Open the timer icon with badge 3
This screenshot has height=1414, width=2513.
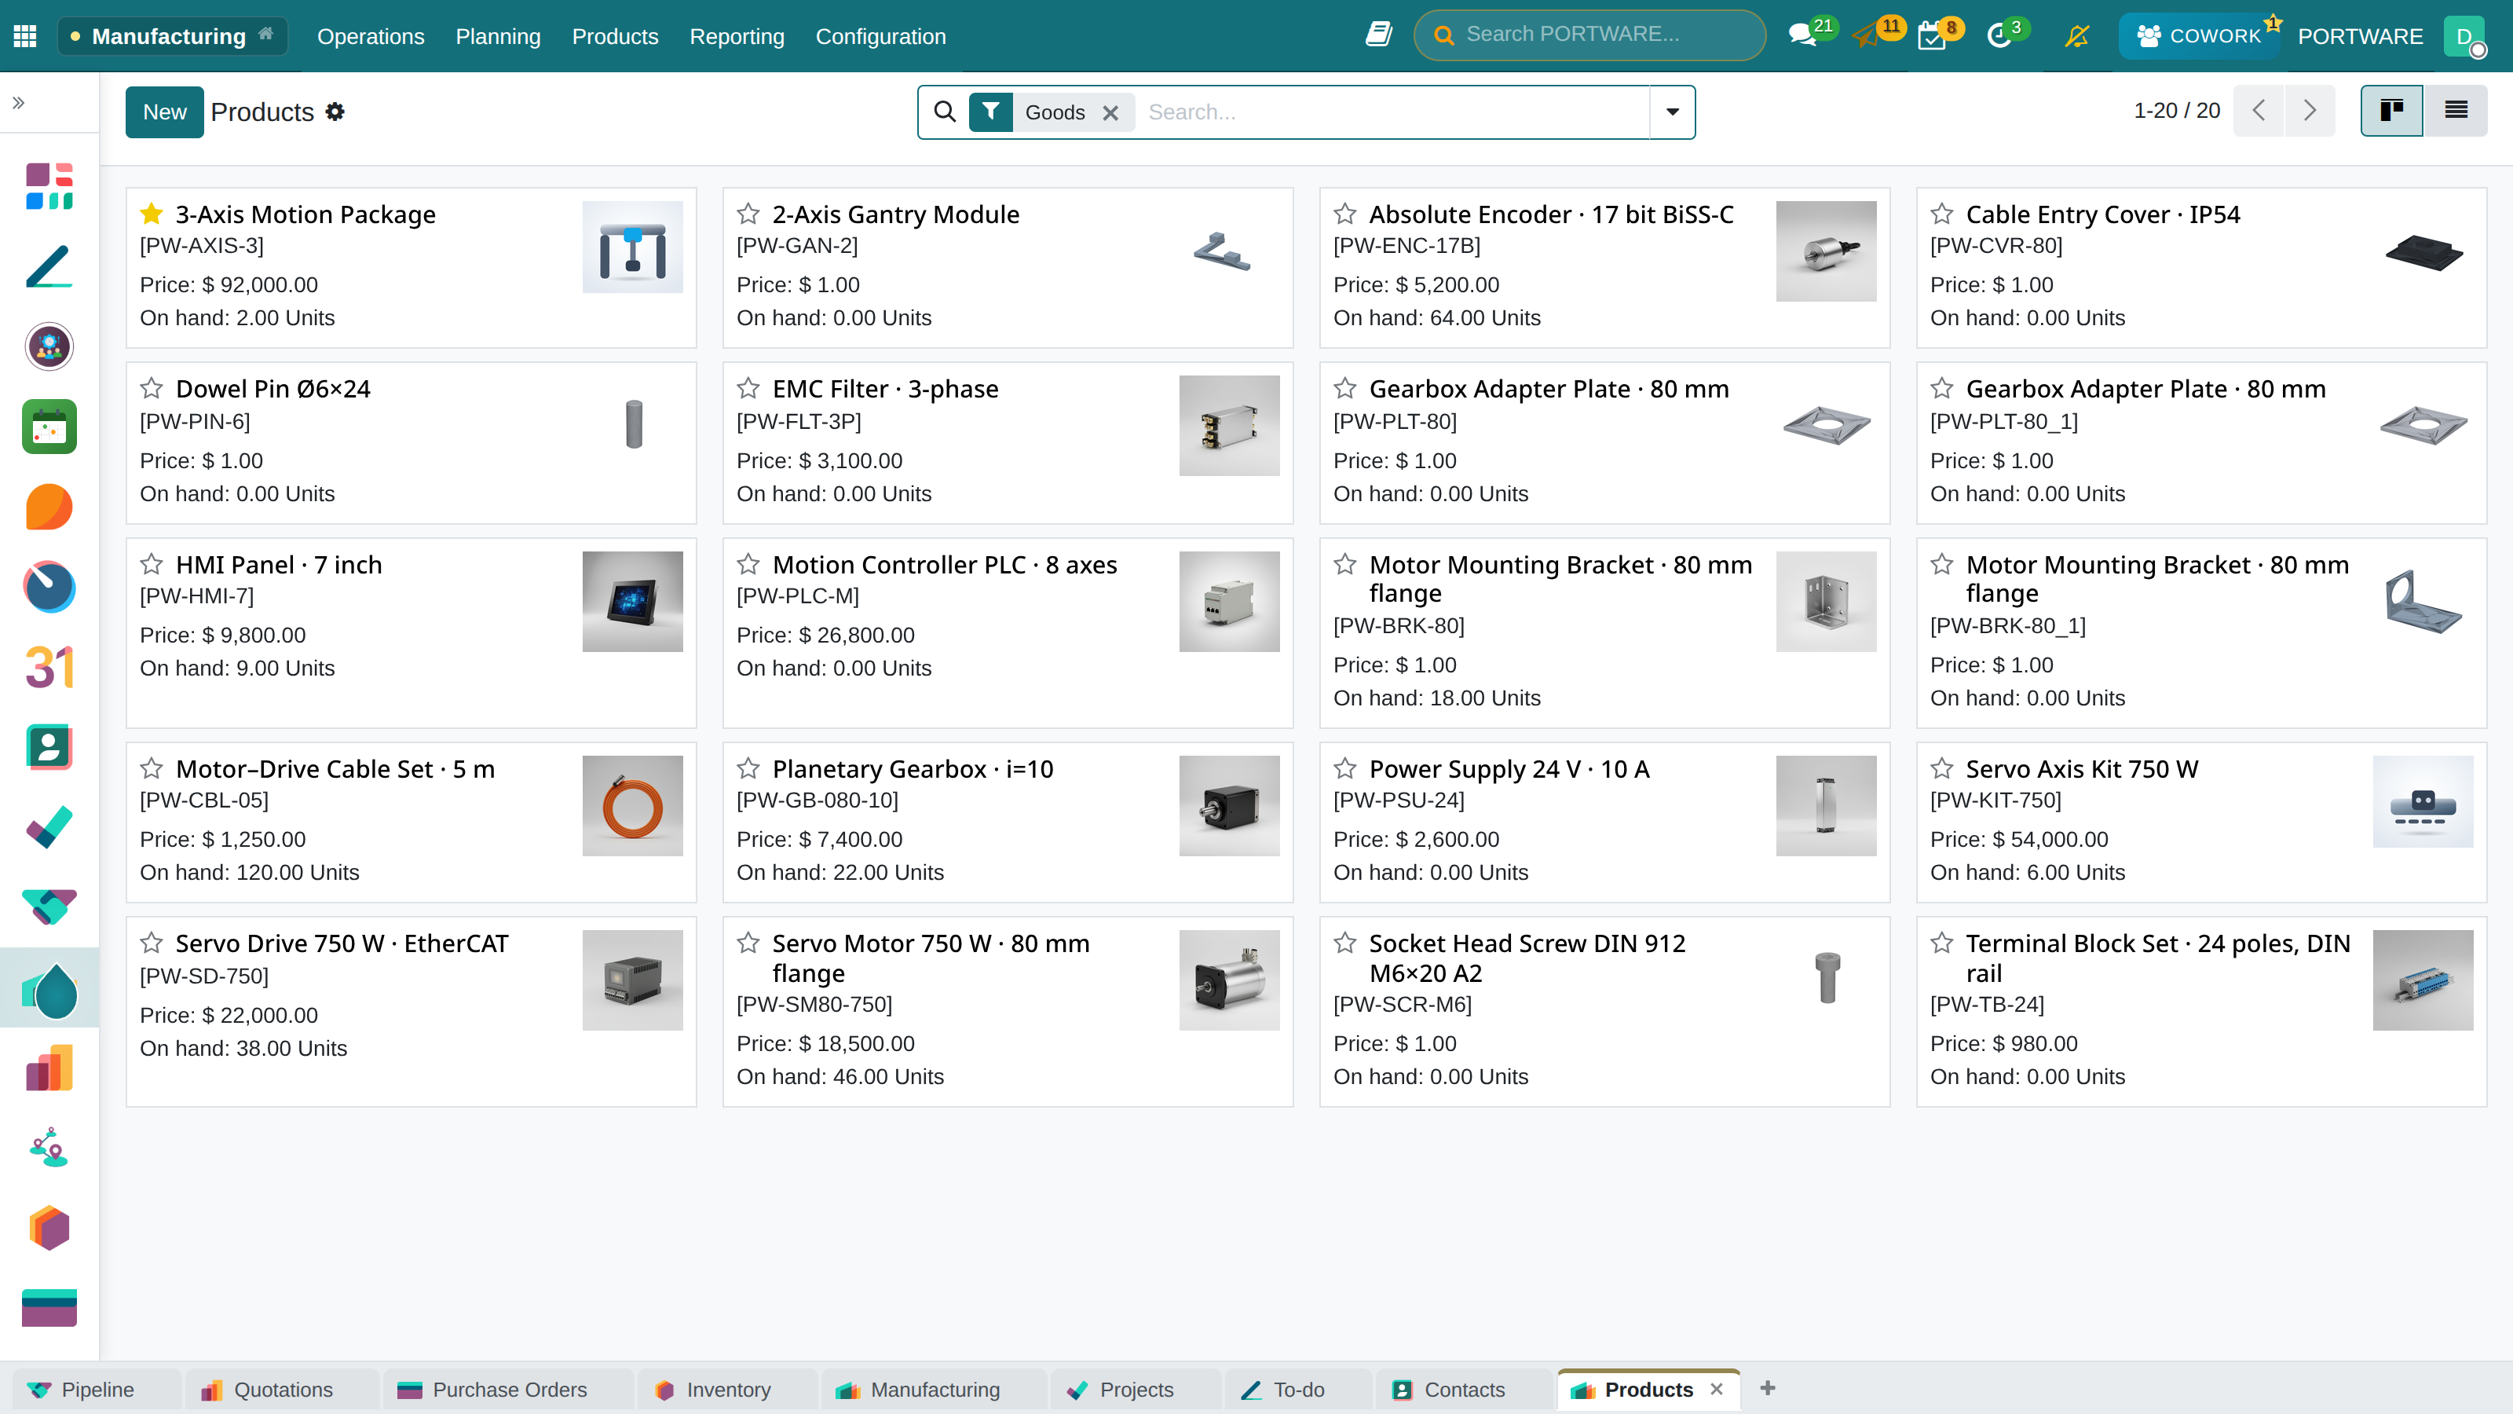[1999, 36]
